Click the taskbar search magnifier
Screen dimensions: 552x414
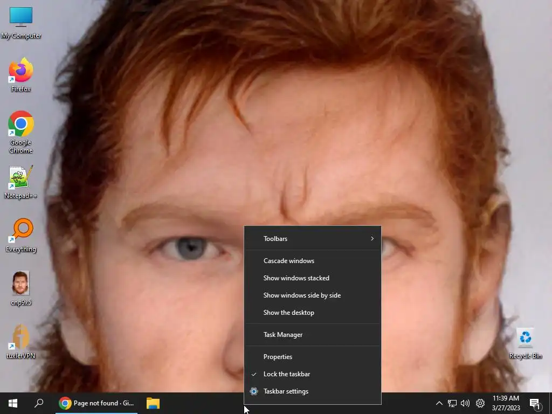tap(39, 403)
